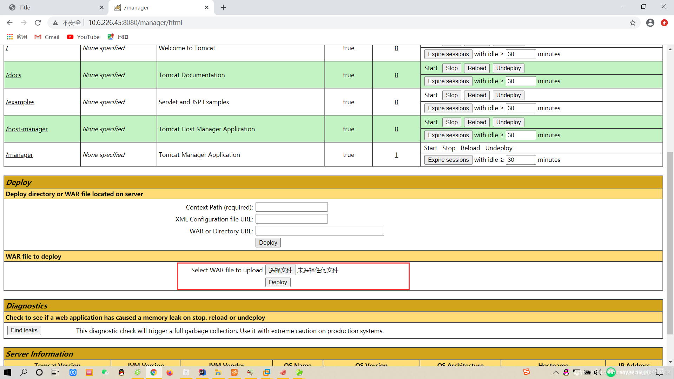Open the Gmail bookmark
This screenshot has width=674, height=379.
tap(47, 37)
